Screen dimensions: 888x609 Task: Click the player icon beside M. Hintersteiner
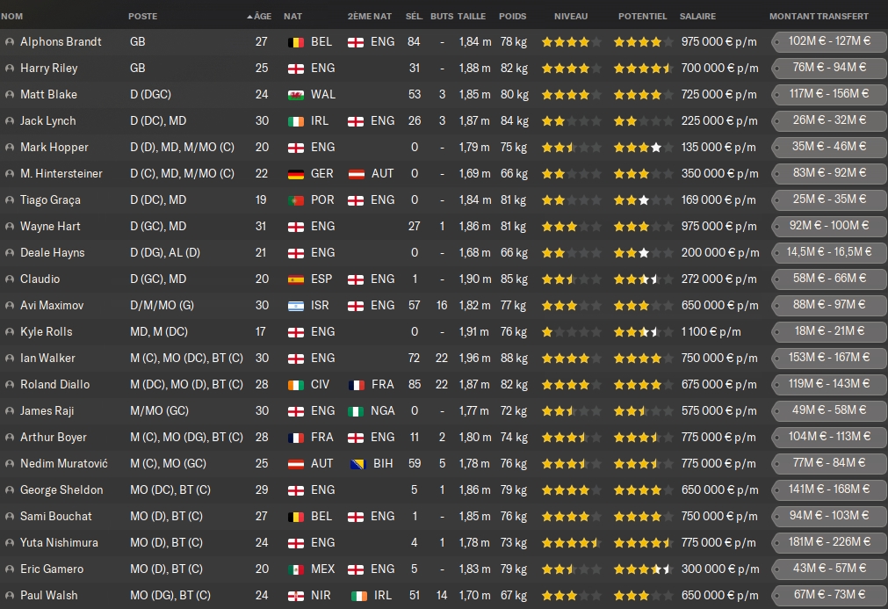[9, 173]
